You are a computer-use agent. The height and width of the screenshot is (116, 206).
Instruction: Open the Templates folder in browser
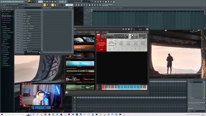(x=5, y=64)
